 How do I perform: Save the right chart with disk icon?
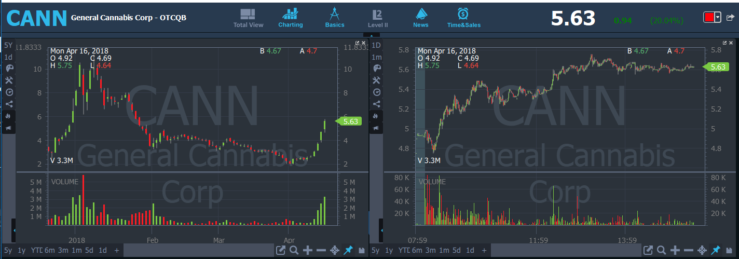(x=729, y=251)
